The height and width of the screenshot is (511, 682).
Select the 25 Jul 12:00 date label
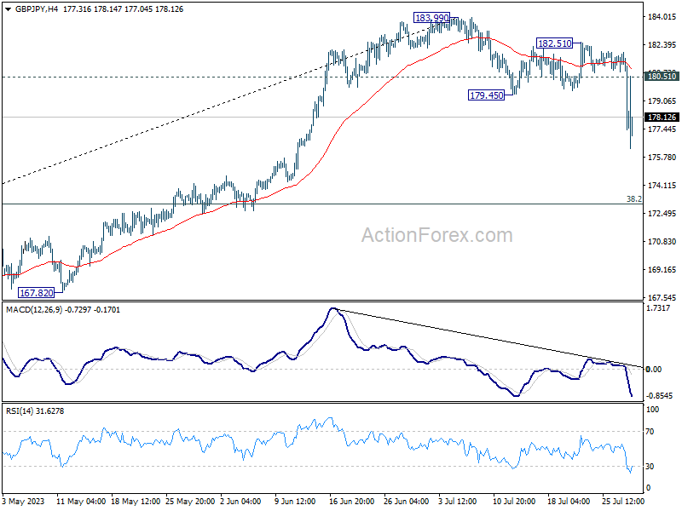click(623, 502)
